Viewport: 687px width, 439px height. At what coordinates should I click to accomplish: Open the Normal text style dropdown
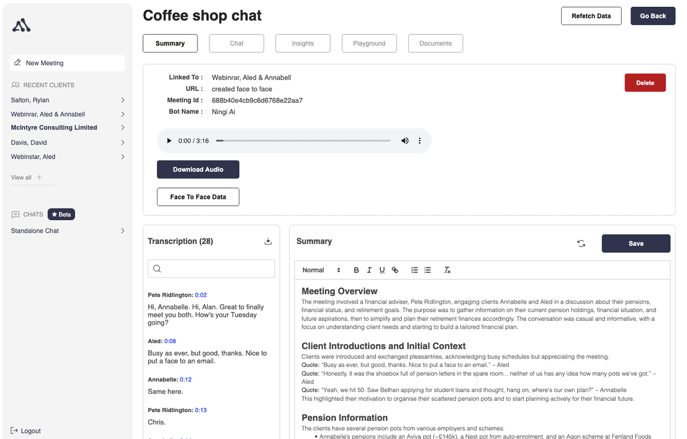[x=321, y=270]
